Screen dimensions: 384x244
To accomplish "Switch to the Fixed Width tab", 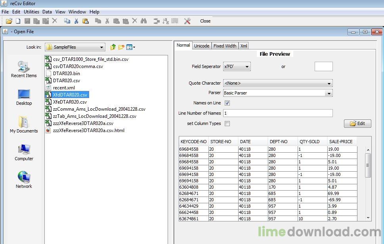I will [x=225, y=46].
